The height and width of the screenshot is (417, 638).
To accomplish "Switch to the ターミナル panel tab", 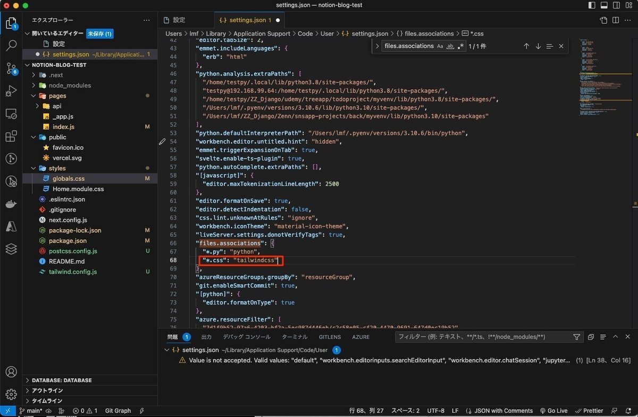I will (x=294, y=336).
